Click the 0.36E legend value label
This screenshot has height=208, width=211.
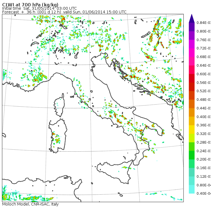click(x=204, y=125)
